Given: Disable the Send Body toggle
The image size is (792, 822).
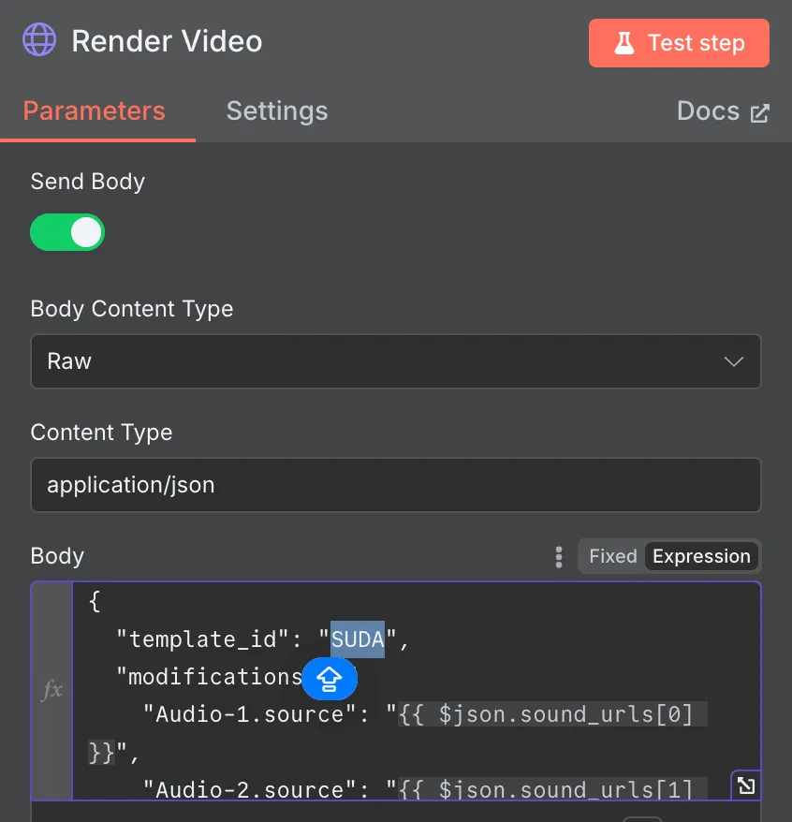Looking at the screenshot, I should pos(67,232).
